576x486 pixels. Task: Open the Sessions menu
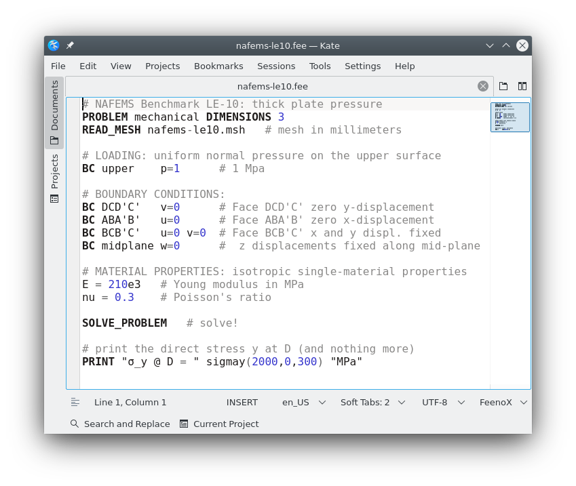[275, 66]
